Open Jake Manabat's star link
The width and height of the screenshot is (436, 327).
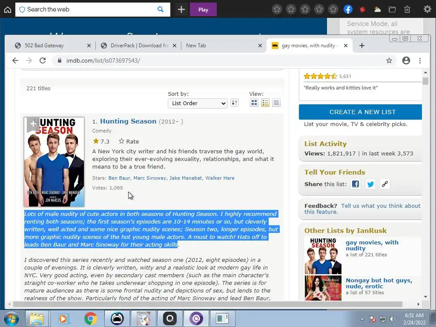point(186,178)
